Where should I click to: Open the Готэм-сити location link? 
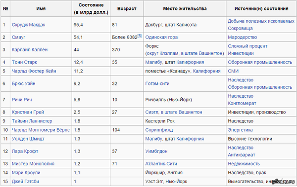point(157,83)
